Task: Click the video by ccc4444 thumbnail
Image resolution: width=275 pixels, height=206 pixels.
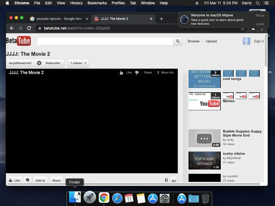Action: (x=204, y=178)
